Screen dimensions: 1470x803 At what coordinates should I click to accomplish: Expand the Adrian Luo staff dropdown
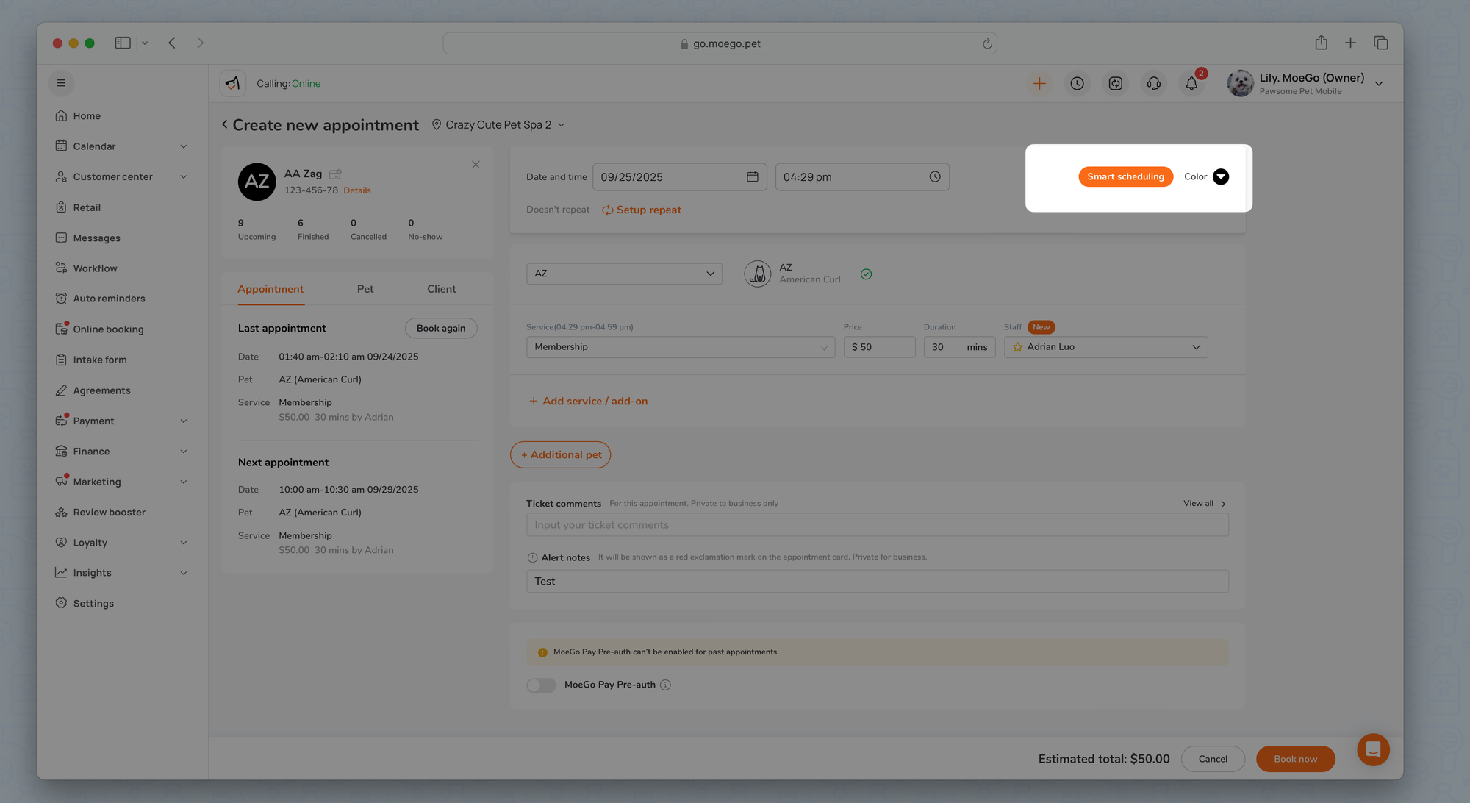(x=1105, y=347)
